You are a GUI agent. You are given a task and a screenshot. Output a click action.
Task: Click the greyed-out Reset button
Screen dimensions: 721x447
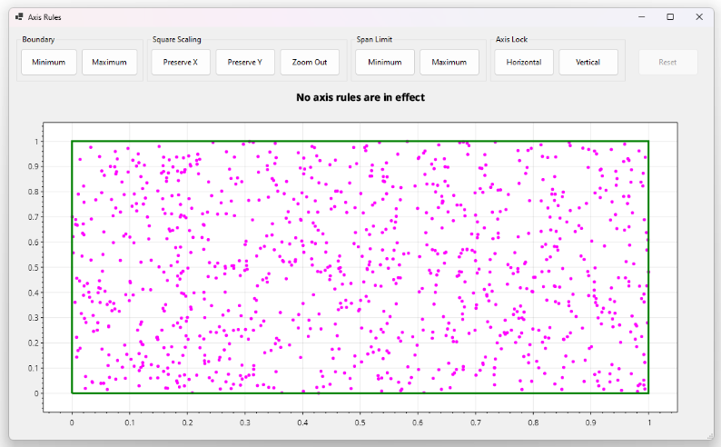tap(667, 62)
